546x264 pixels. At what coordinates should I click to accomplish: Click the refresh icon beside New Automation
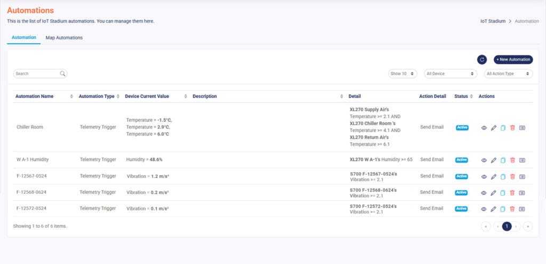click(x=481, y=60)
